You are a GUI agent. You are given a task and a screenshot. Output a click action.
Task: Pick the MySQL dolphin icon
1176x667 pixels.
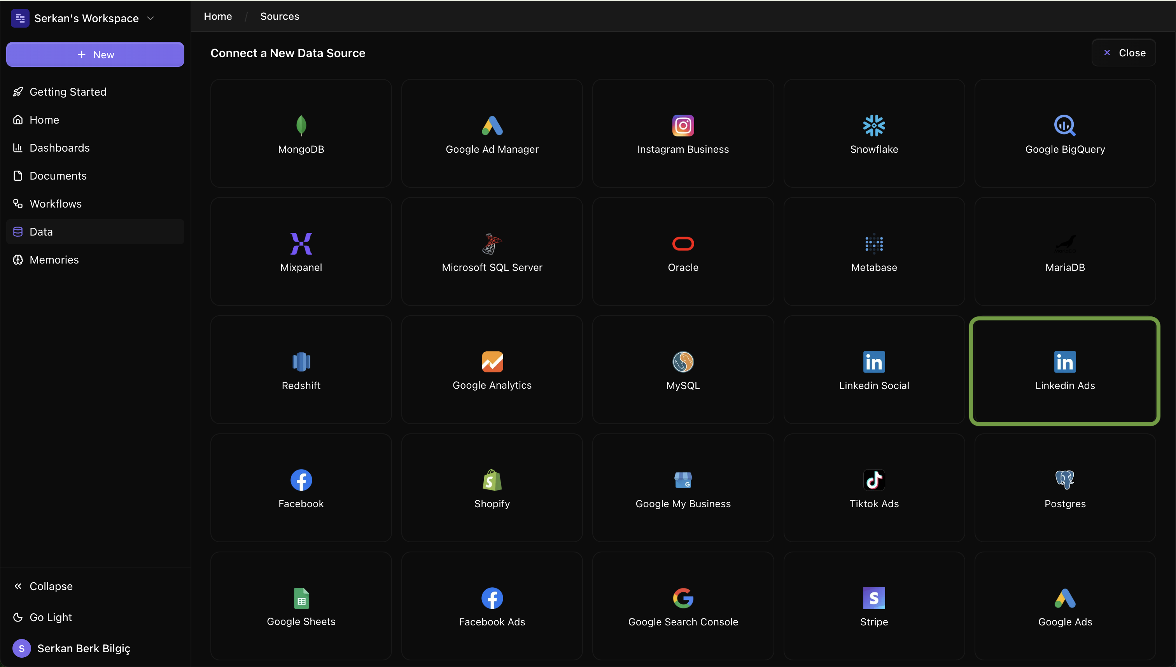(x=683, y=362)
